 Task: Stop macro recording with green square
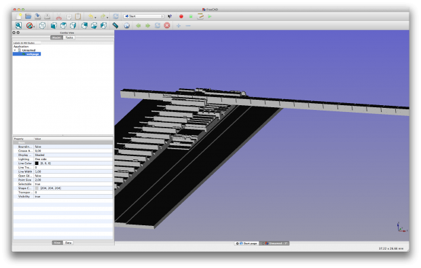pyautogui.click(x=191, y=16)
